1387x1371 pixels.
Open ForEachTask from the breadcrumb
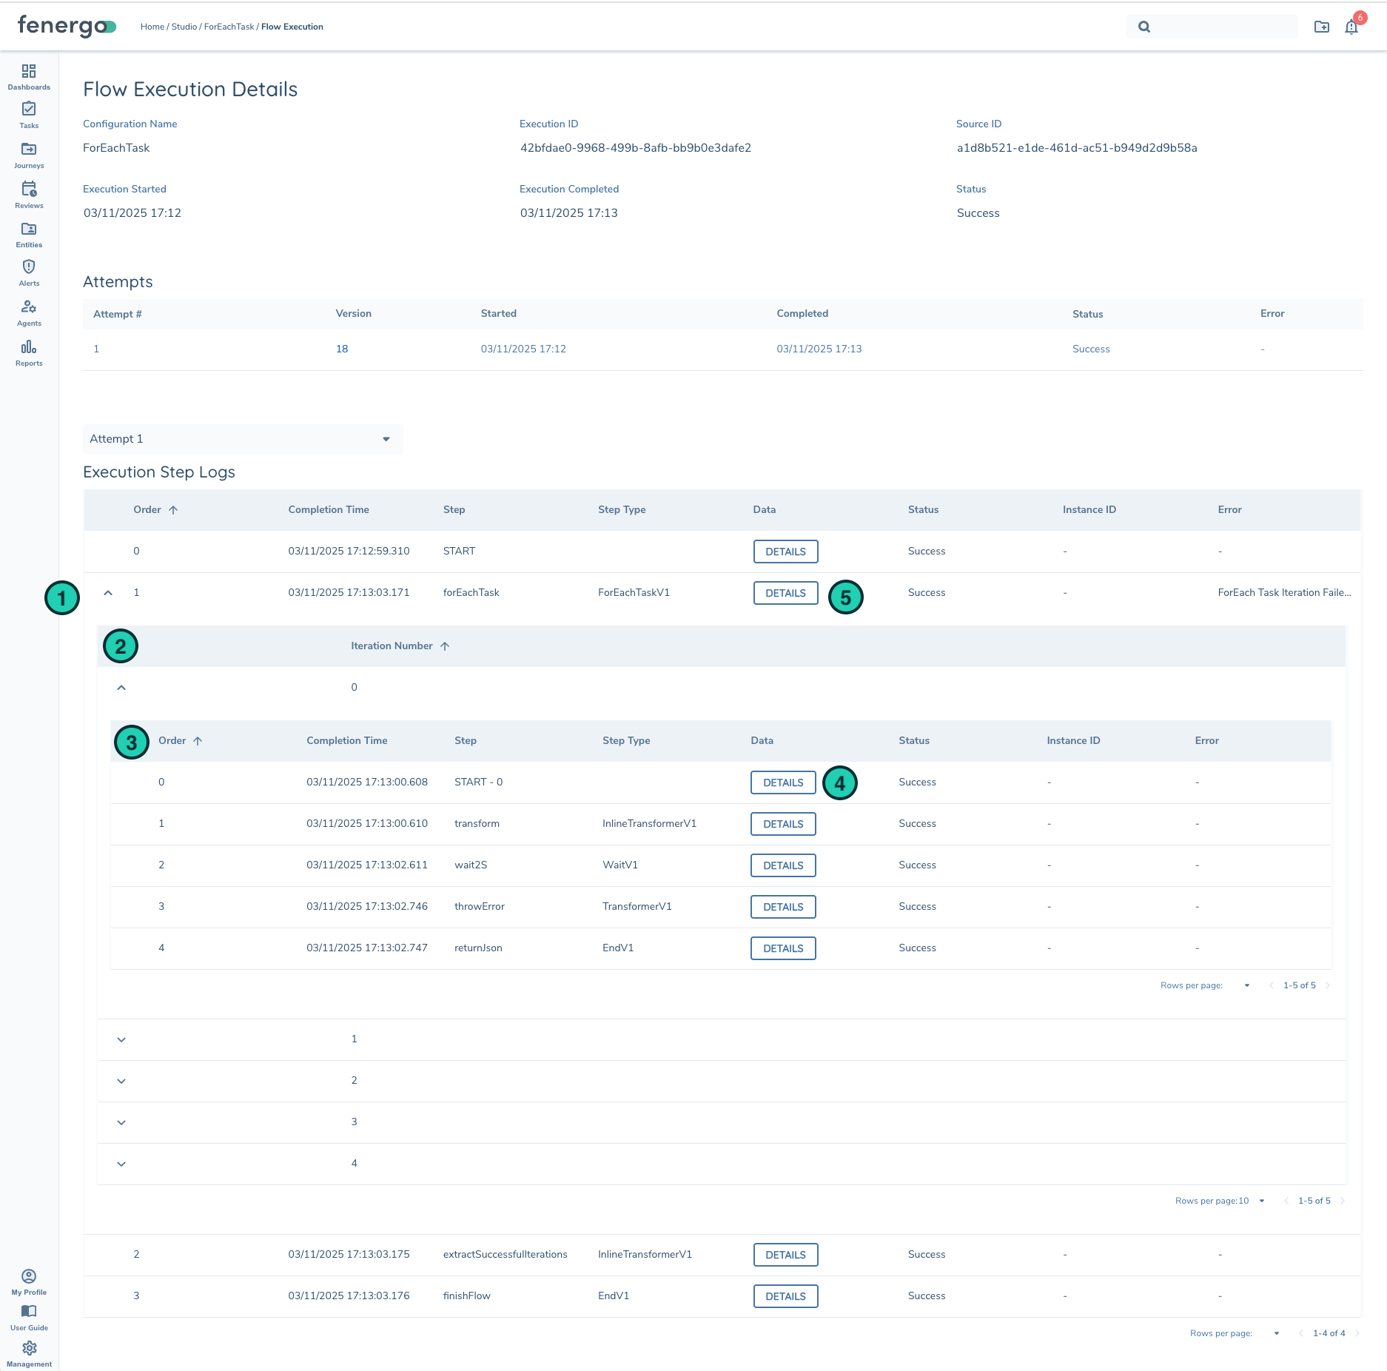click(229, 27)
